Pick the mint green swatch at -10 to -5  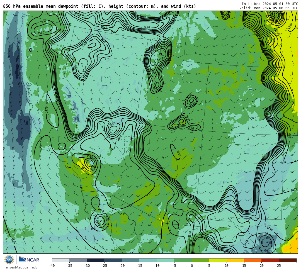pos(166,260)
